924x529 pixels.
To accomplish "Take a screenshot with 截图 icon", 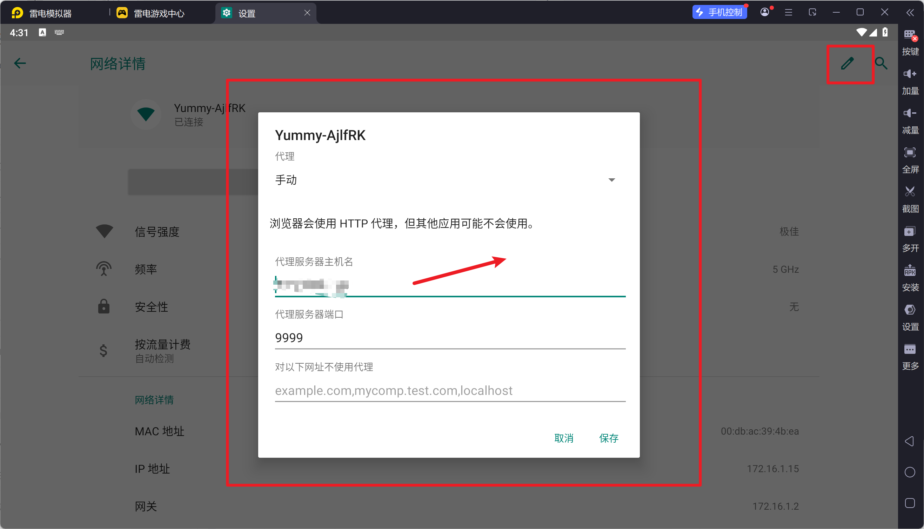I will coord(910,200).
